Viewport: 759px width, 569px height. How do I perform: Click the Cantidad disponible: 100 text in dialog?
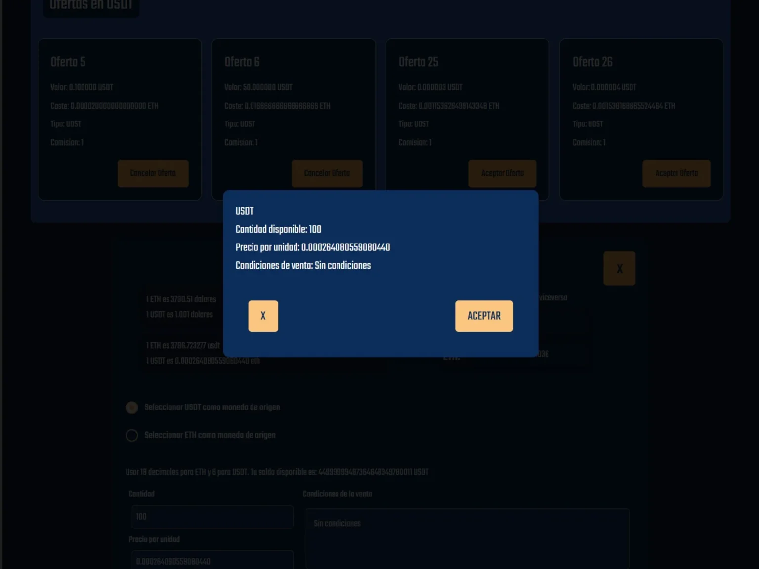(x=278, y=229)
